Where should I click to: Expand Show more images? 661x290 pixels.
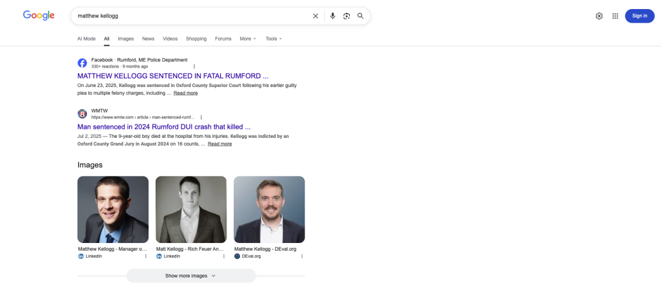pos(191,276)
